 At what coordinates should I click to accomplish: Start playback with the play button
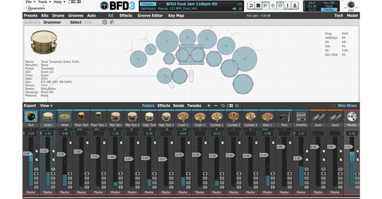265,5
